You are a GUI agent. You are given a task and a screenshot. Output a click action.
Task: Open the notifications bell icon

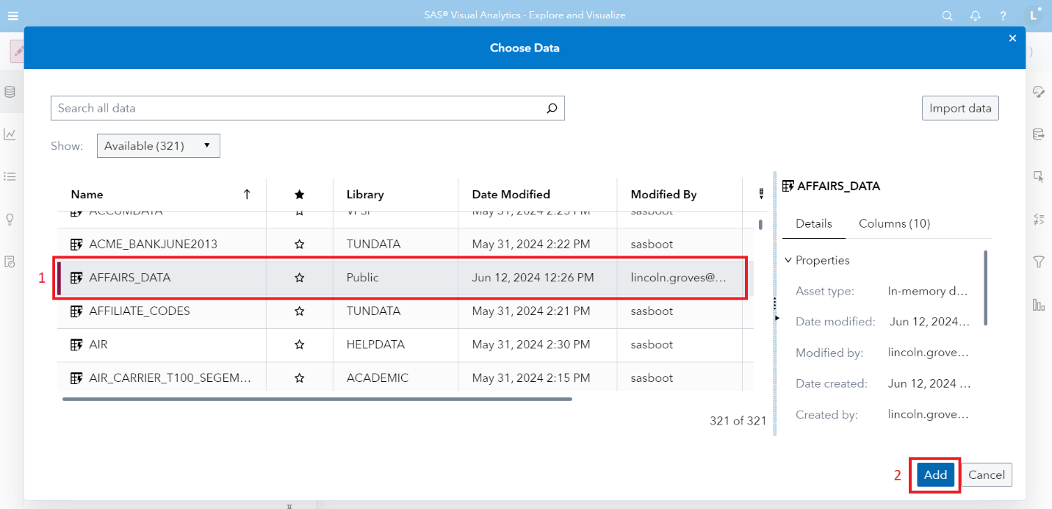click(975, 15)
